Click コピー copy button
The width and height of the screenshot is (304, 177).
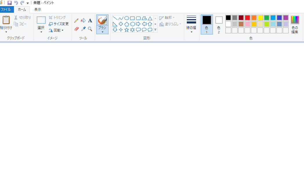20,24
